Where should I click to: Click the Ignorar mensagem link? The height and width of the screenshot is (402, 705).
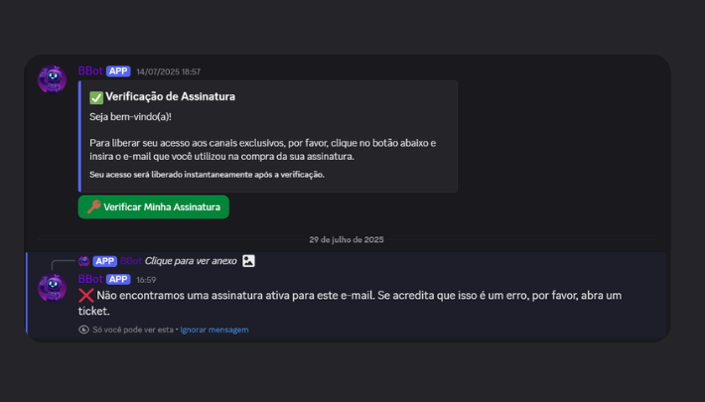[214, 330]
